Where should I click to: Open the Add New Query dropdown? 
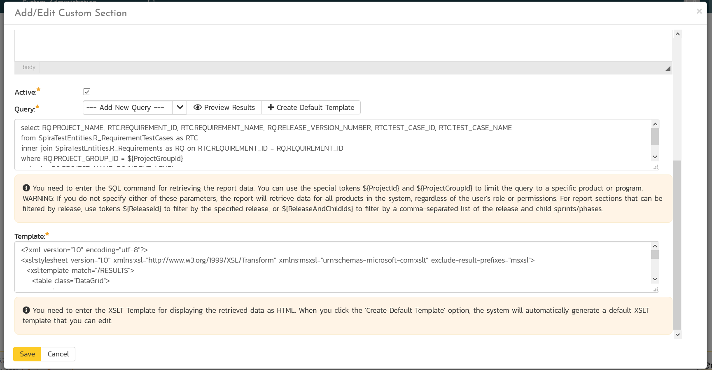(x=128, y=107)
